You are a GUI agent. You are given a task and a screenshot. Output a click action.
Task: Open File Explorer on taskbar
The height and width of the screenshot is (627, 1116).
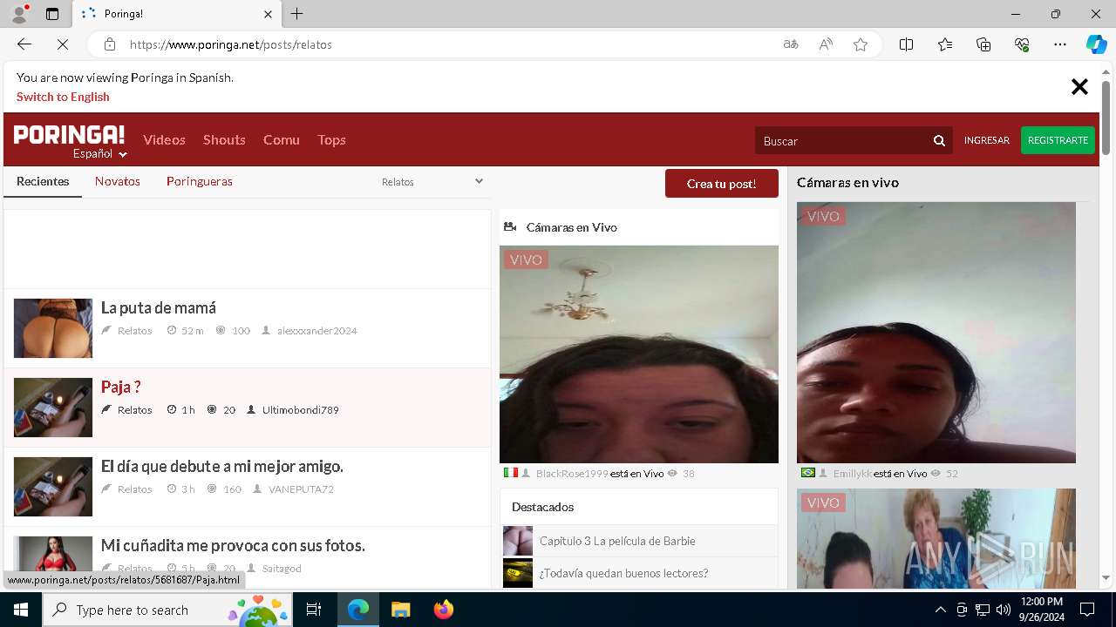[x=400, y=610]
